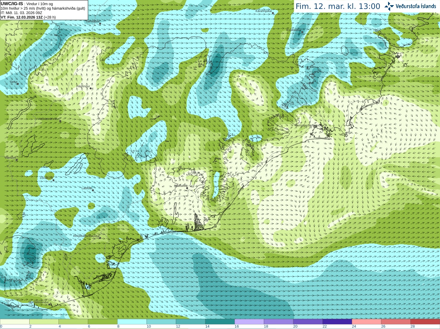
Task: Click the 22–24 m/s dark indigo legend swatch
Action: pyautogui.click(x=338, y=322)
